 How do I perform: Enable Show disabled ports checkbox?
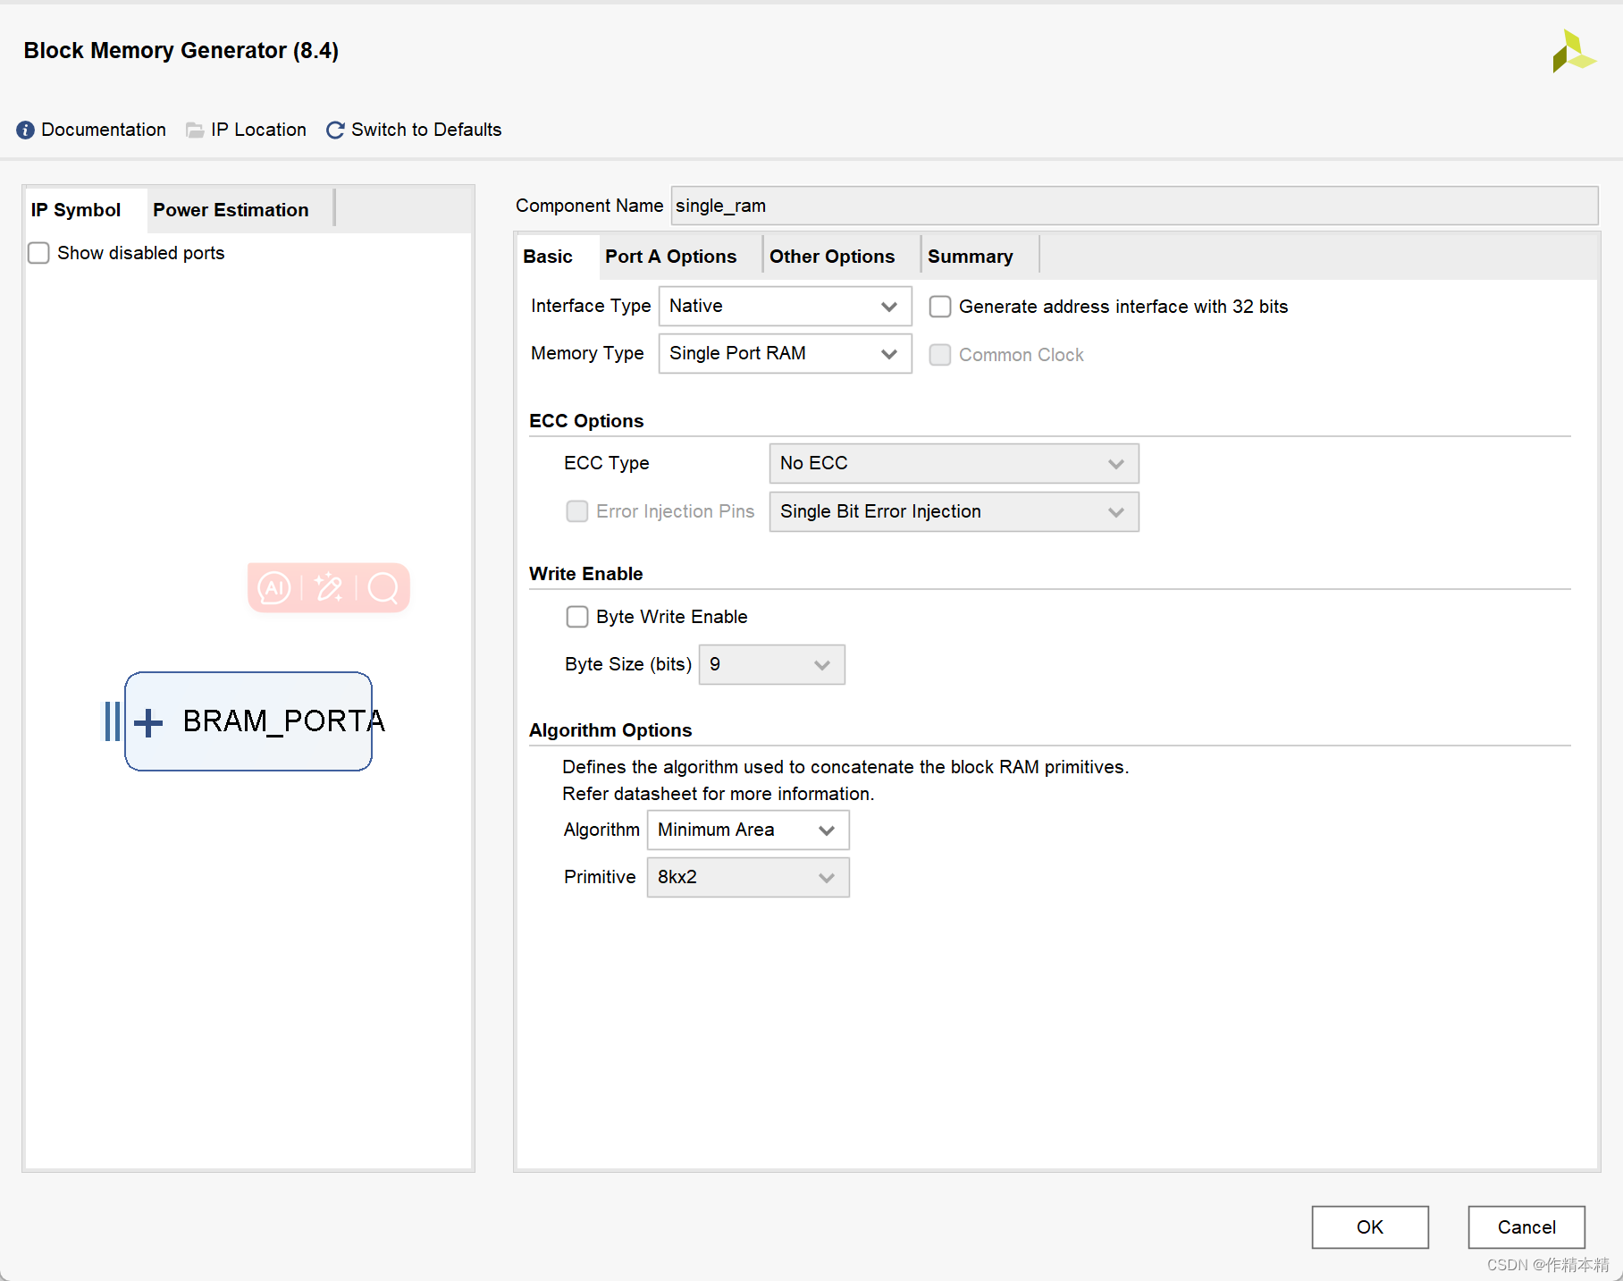point(38,253)
